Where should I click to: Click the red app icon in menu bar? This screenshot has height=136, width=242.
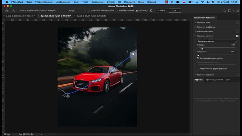point(166,2)
